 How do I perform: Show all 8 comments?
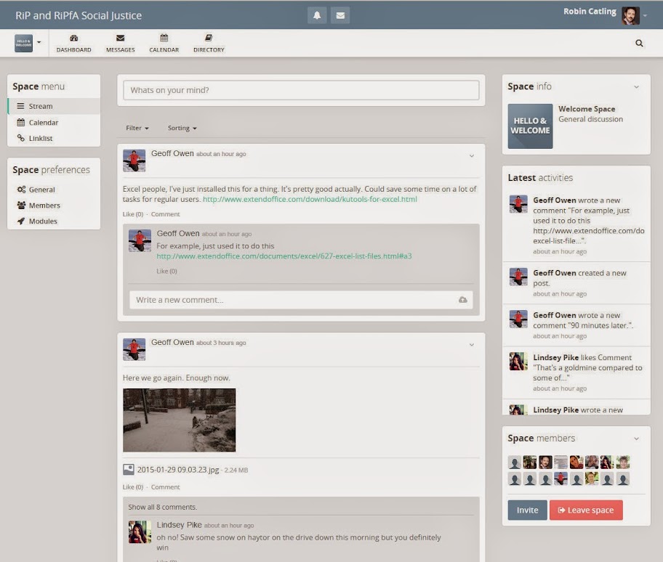[162, 507]
